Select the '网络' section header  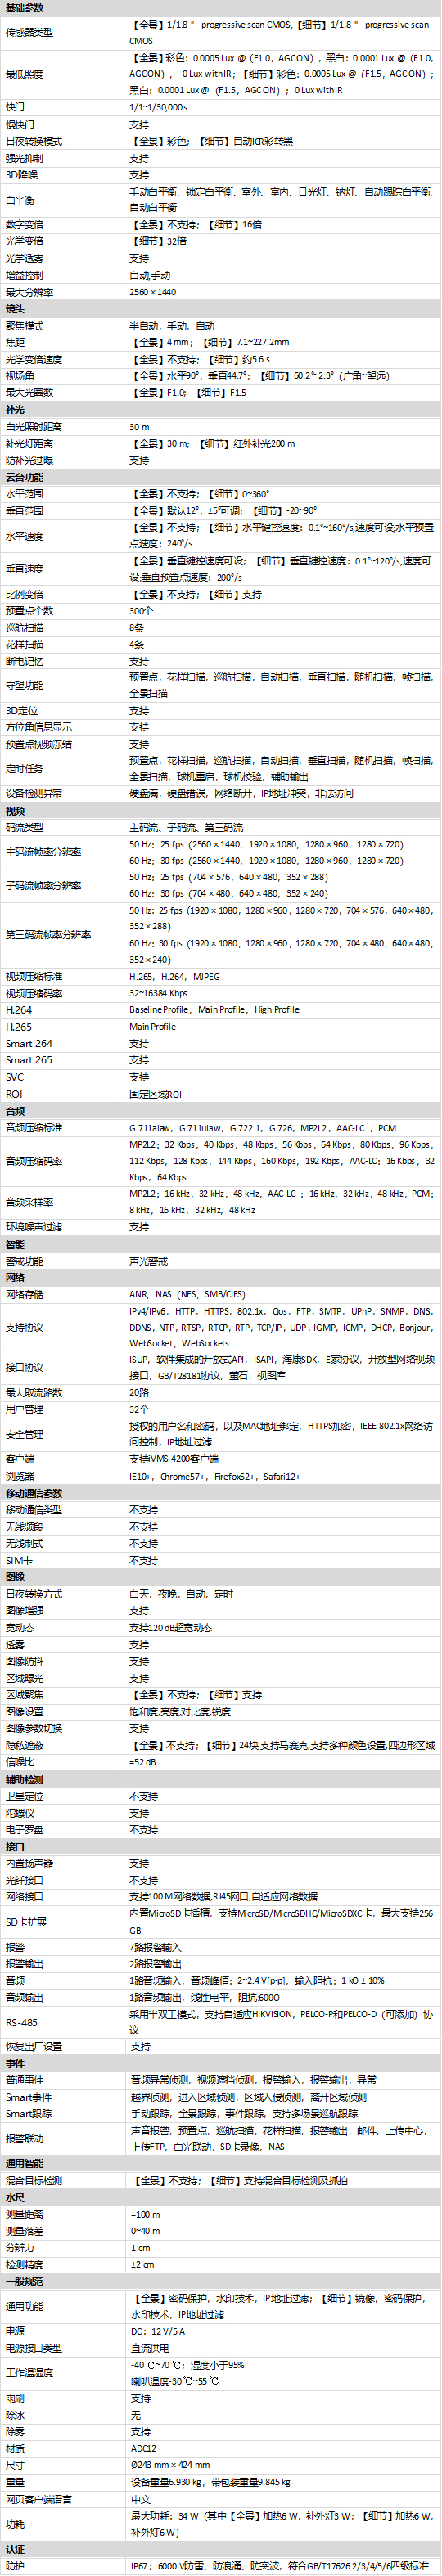click(15, 1278)
